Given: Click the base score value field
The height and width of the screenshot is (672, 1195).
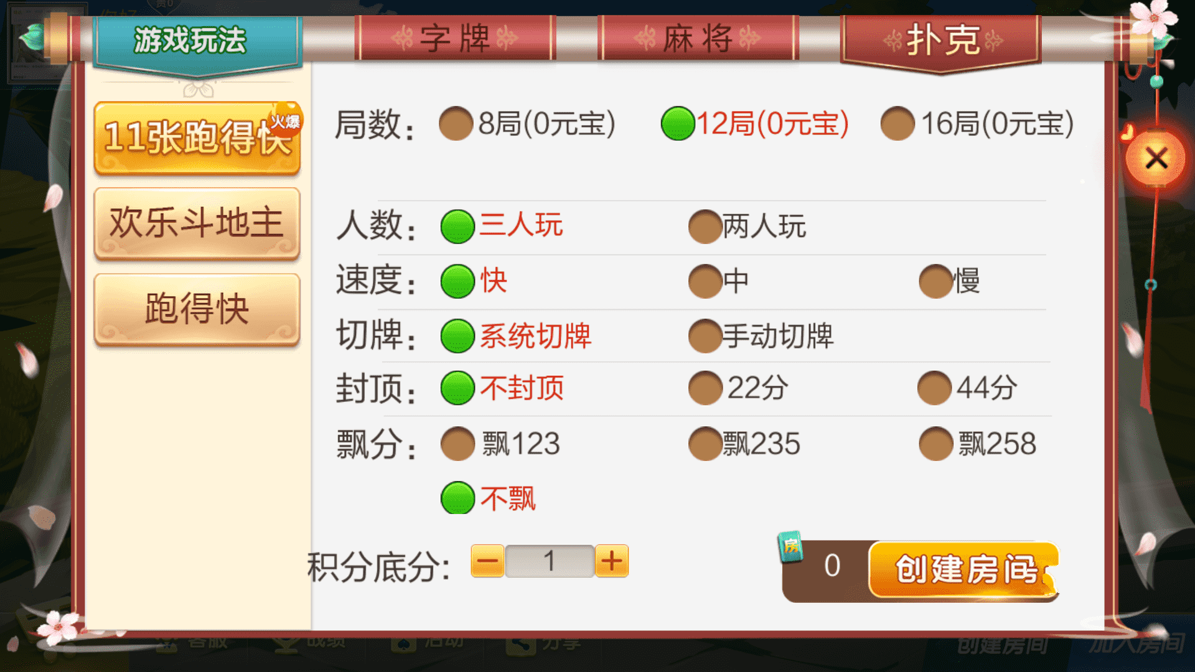Looking at the screenshot, I should 550,561.
